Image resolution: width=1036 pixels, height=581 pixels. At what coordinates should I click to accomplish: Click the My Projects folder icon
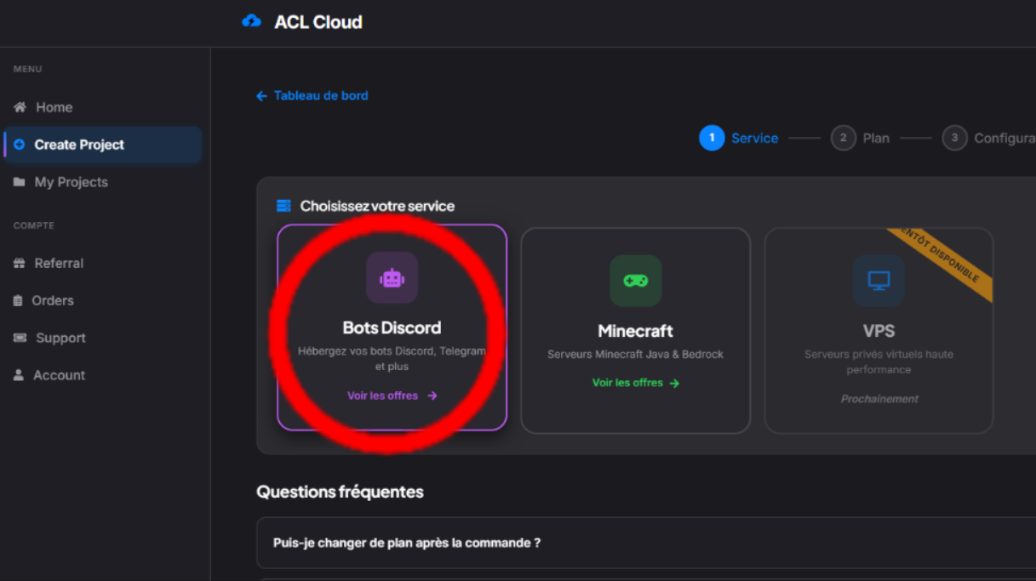pos(17,181)
